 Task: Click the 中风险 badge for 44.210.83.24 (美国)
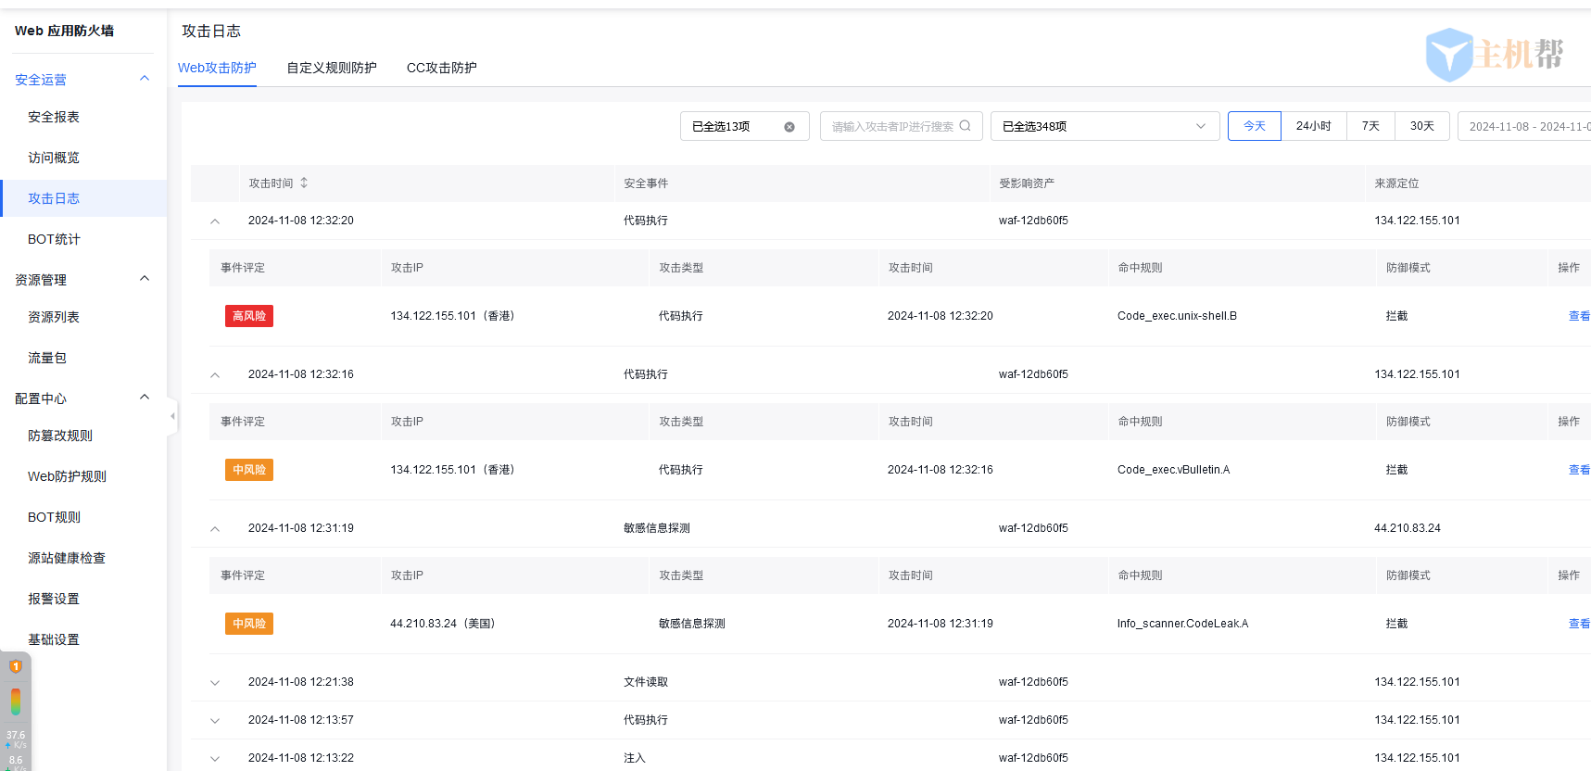pyautogui.click(x=249, y=624)
